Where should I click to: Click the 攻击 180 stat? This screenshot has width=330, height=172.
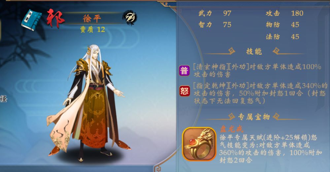coord(284,13)
